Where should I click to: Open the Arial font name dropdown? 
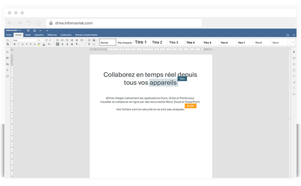(36, 40)
